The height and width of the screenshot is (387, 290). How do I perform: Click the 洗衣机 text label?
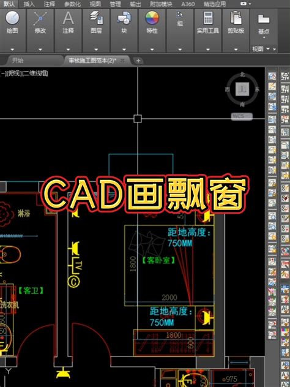9,304
